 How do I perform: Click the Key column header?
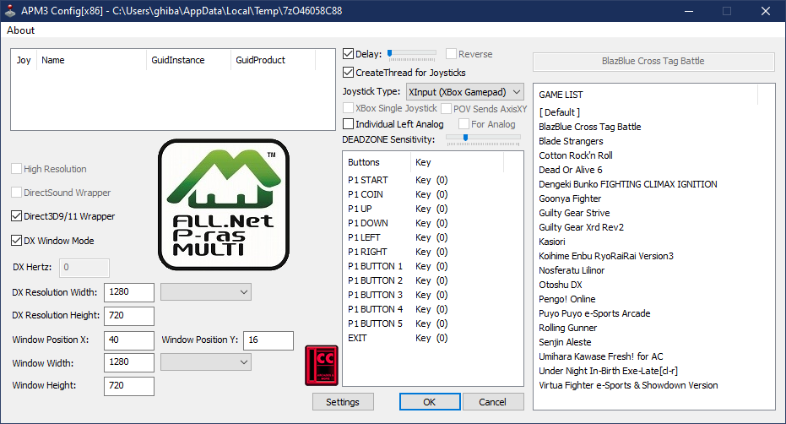point(458,162)
